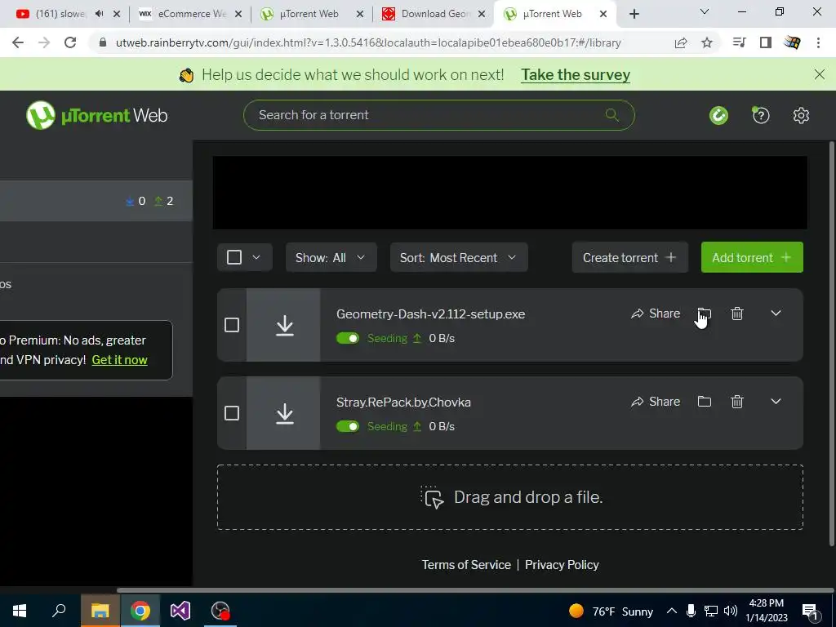
Task: Toggle seeding for Geometry-Dash-v2.112-setup.exe
Action: click(x=348, y=338)
